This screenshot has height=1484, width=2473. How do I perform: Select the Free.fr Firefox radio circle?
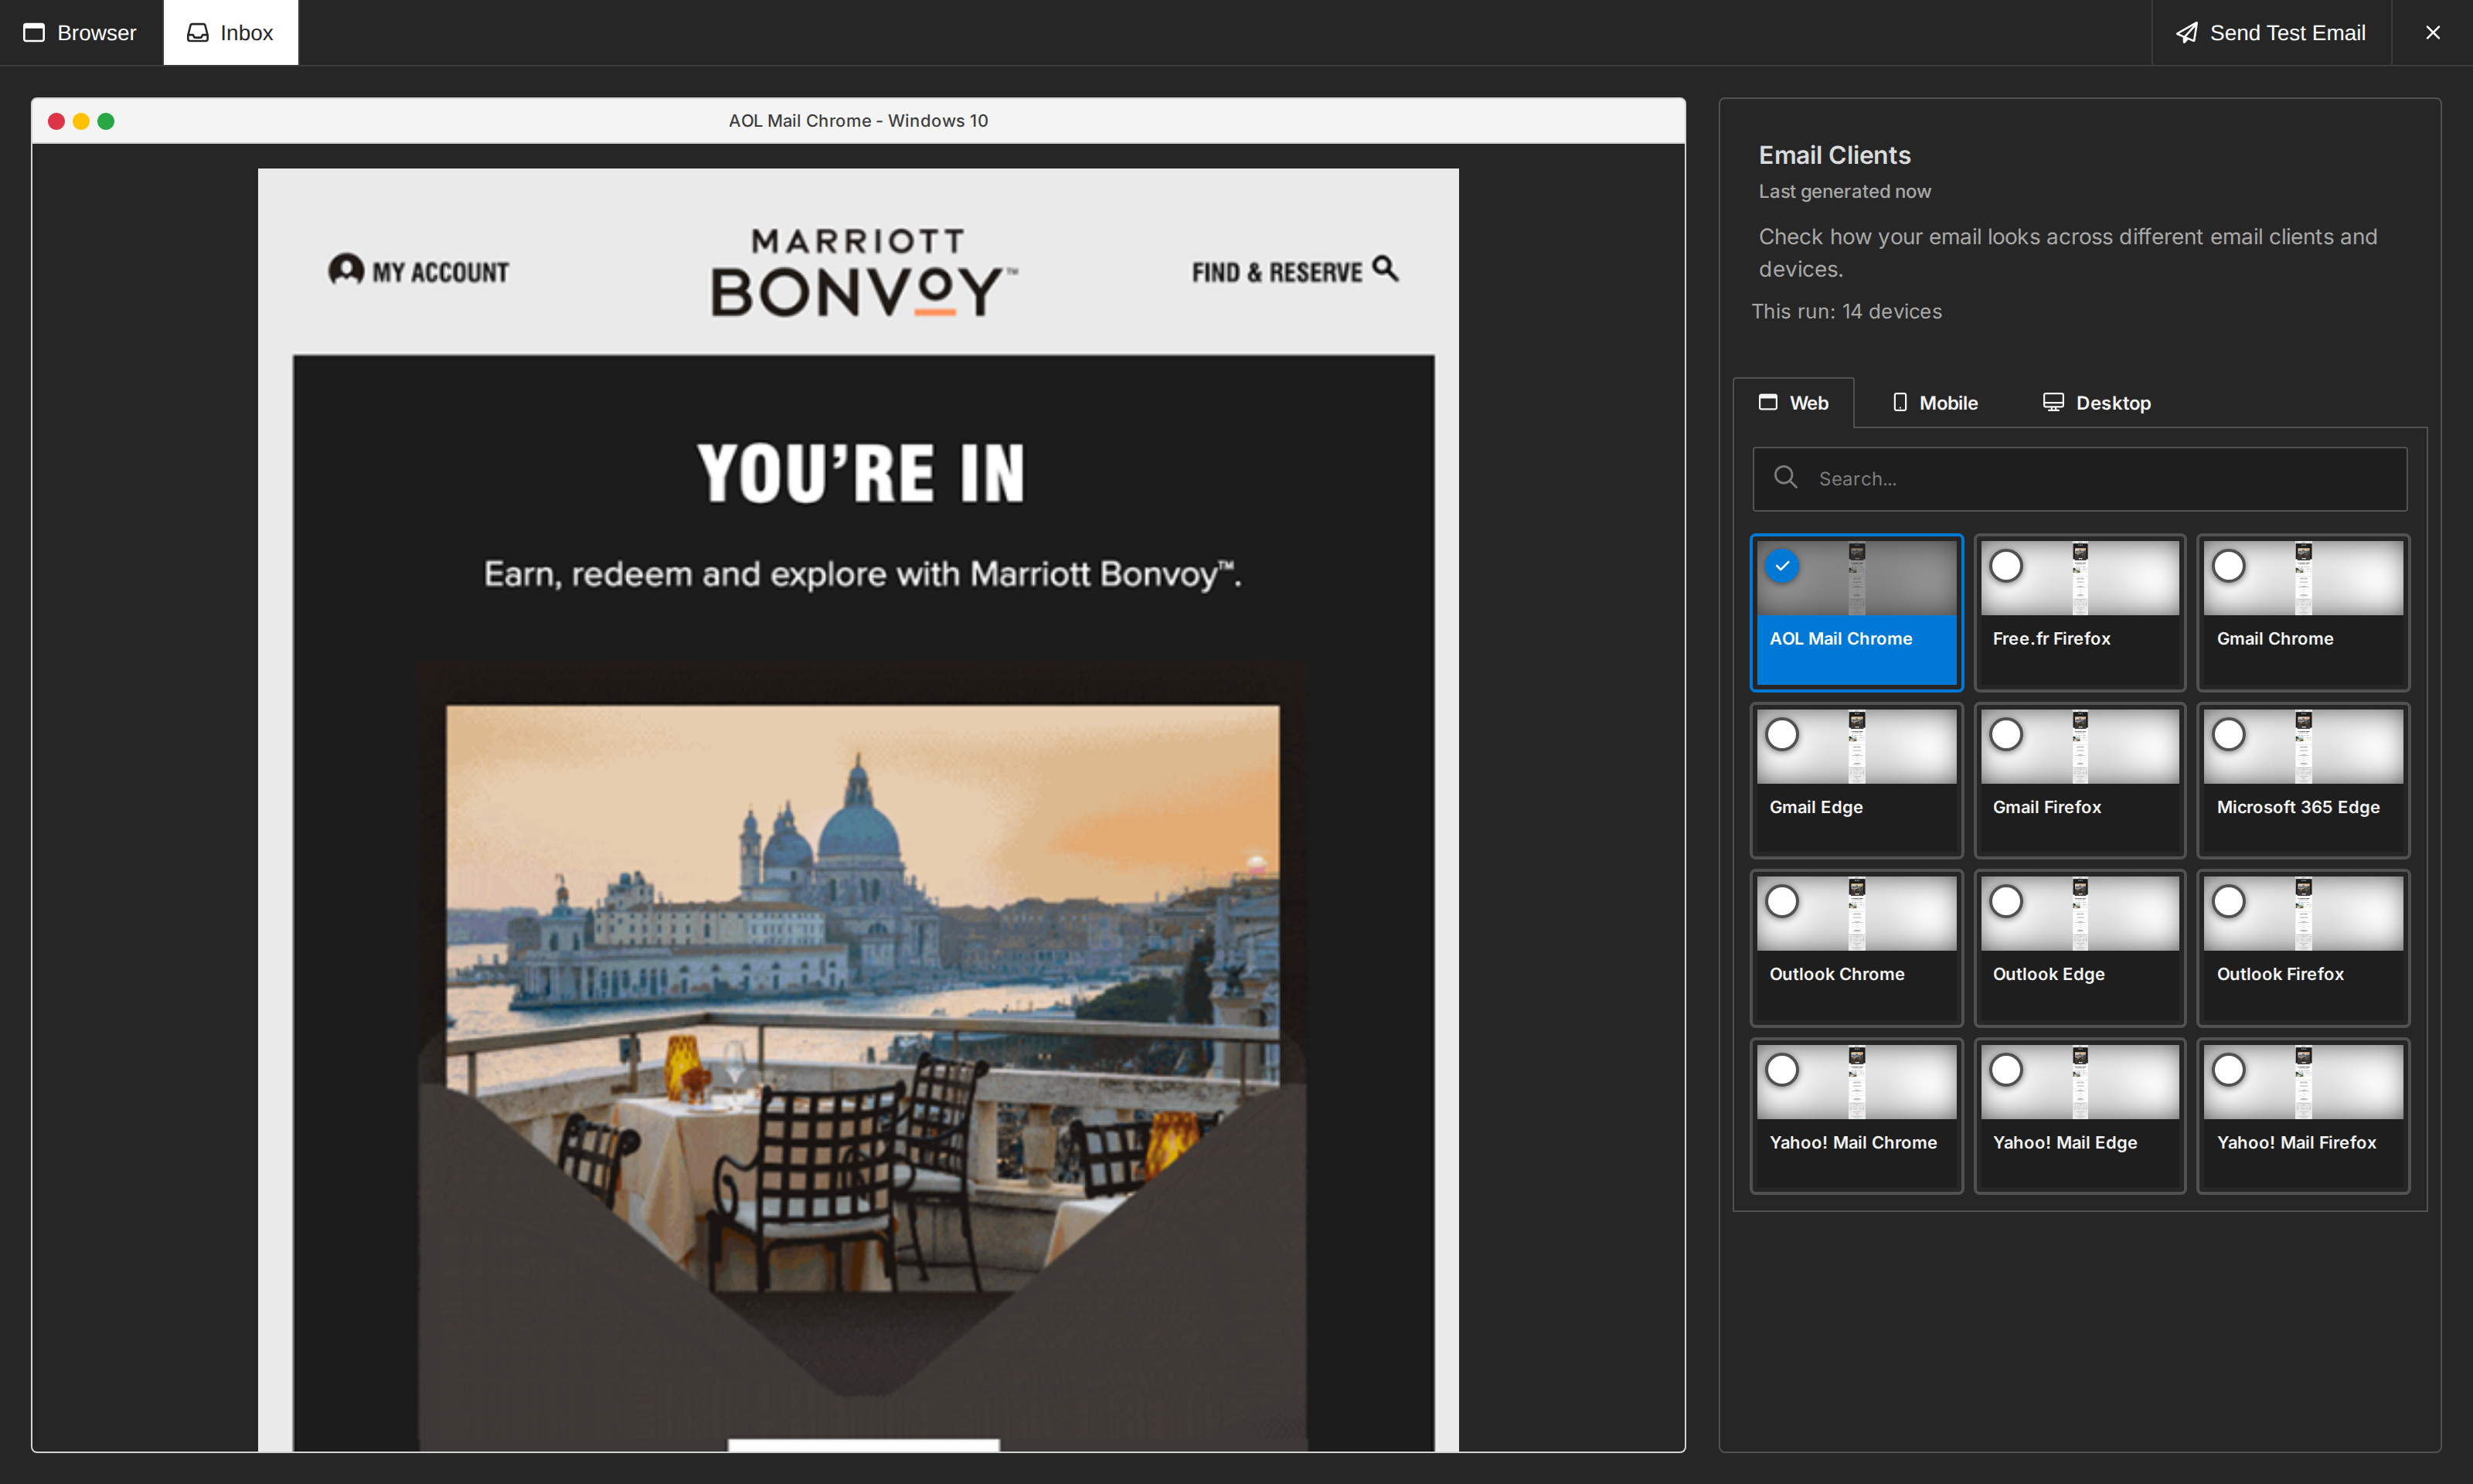click(2006, 565)
